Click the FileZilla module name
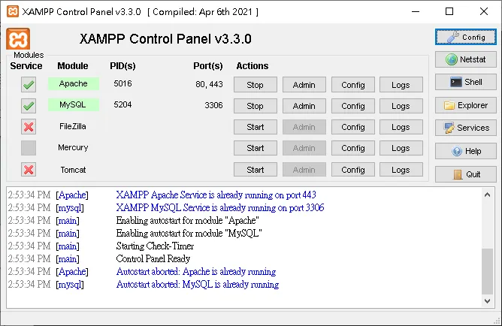This screenshot has width=502, height=326. click(73, 126)
